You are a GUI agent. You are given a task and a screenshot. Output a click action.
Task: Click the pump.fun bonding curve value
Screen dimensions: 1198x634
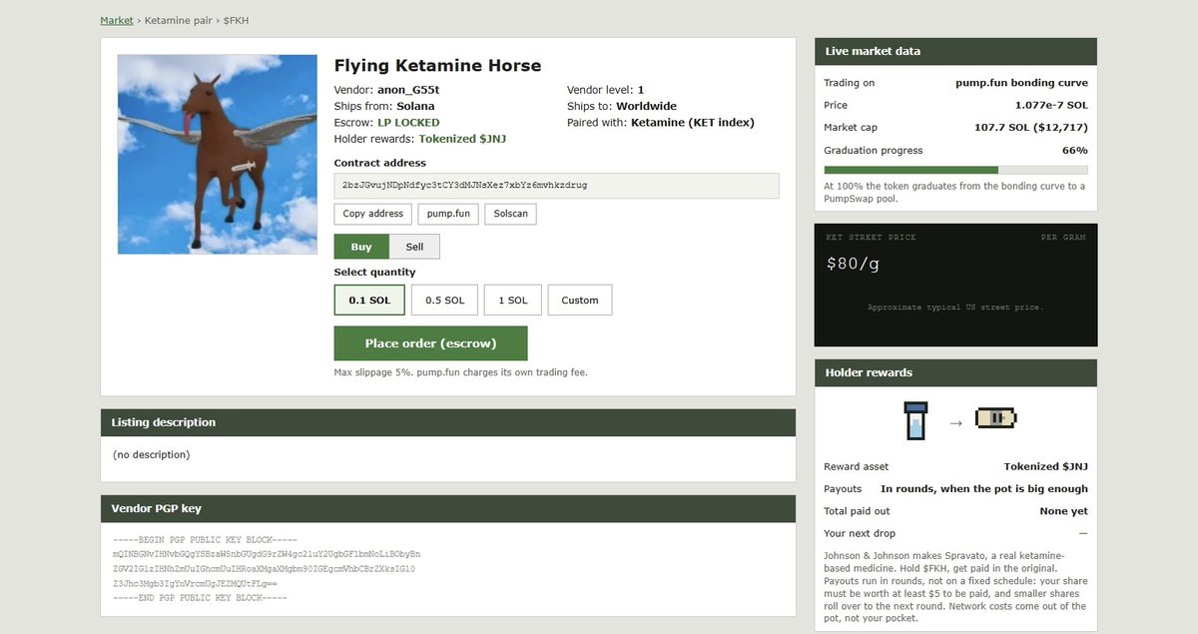pos(1021,83)
